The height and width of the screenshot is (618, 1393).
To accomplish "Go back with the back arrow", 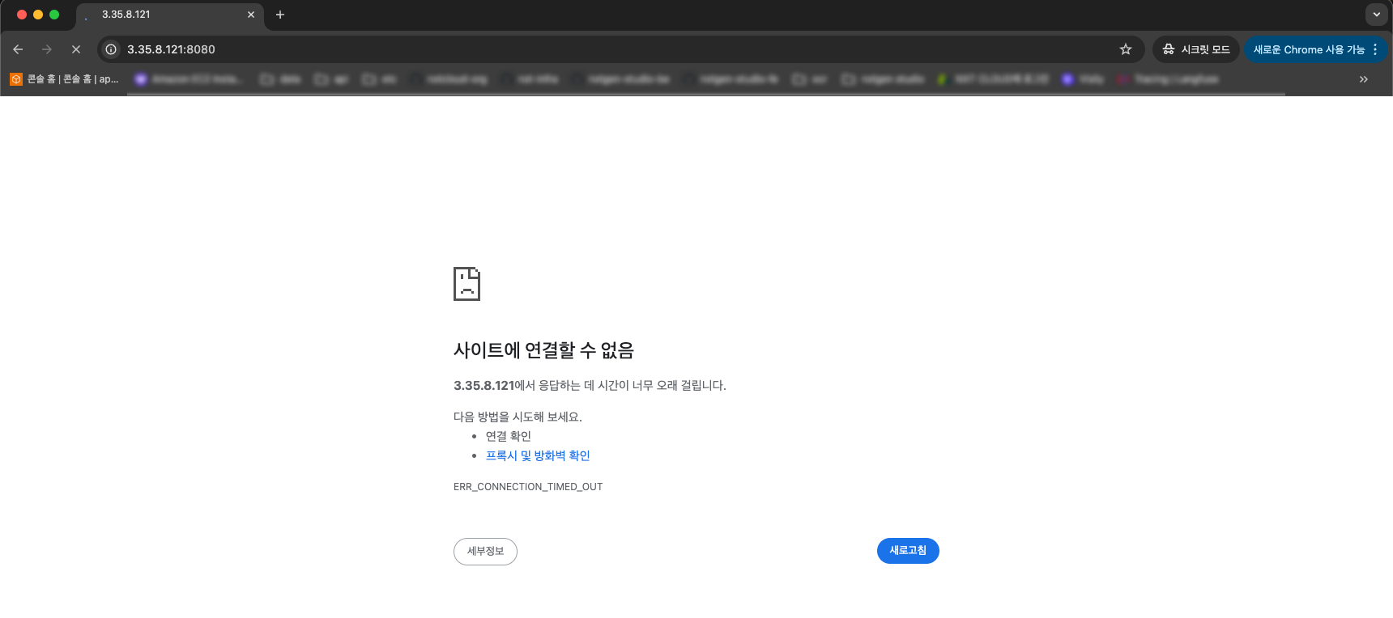I will (18, 49).
